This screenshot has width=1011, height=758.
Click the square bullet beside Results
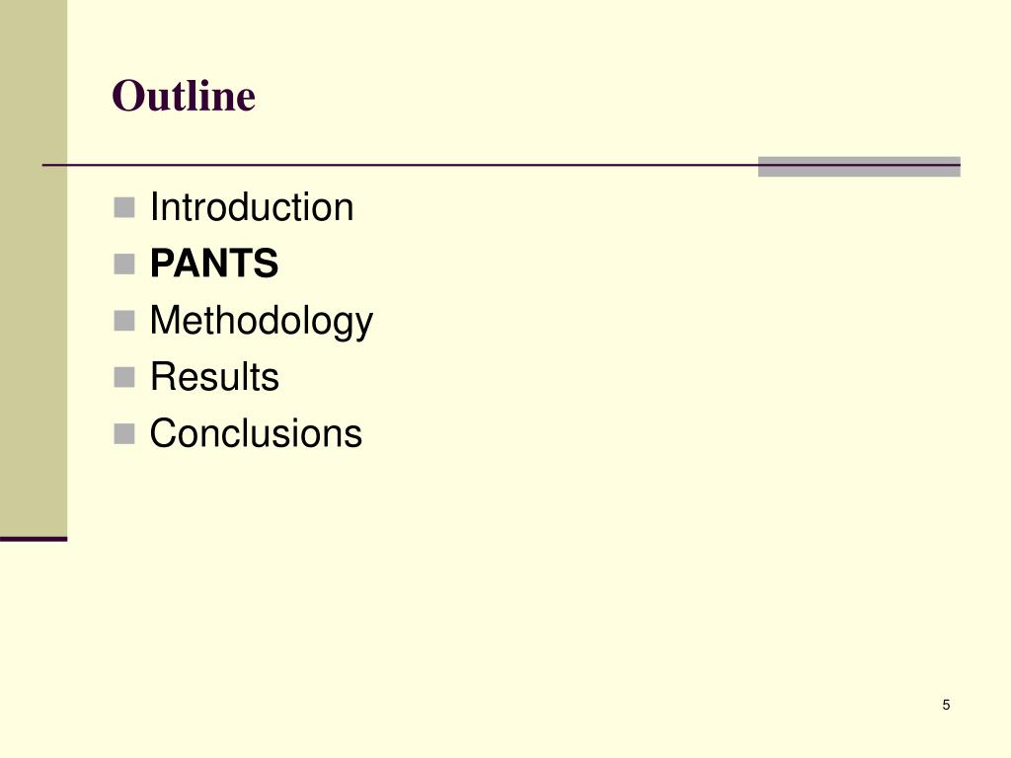(124, 377)
